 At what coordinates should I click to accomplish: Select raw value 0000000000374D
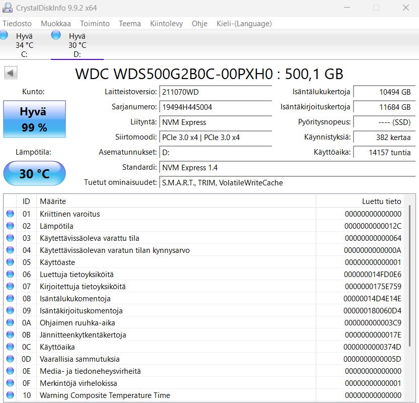coord(372,347)
